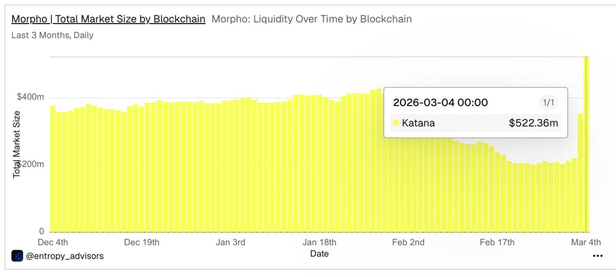Click the Last 3 Months, Daily text
The width and height of the screenshot is (616, 277).
coord(52,35)
